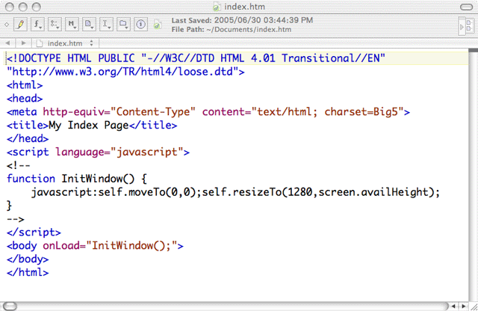478x311 pixels.
Task: Click the closing brace } line
Action: point(9,206)
